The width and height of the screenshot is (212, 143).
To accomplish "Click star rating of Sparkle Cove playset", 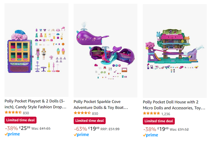I will tap(82, 113).
